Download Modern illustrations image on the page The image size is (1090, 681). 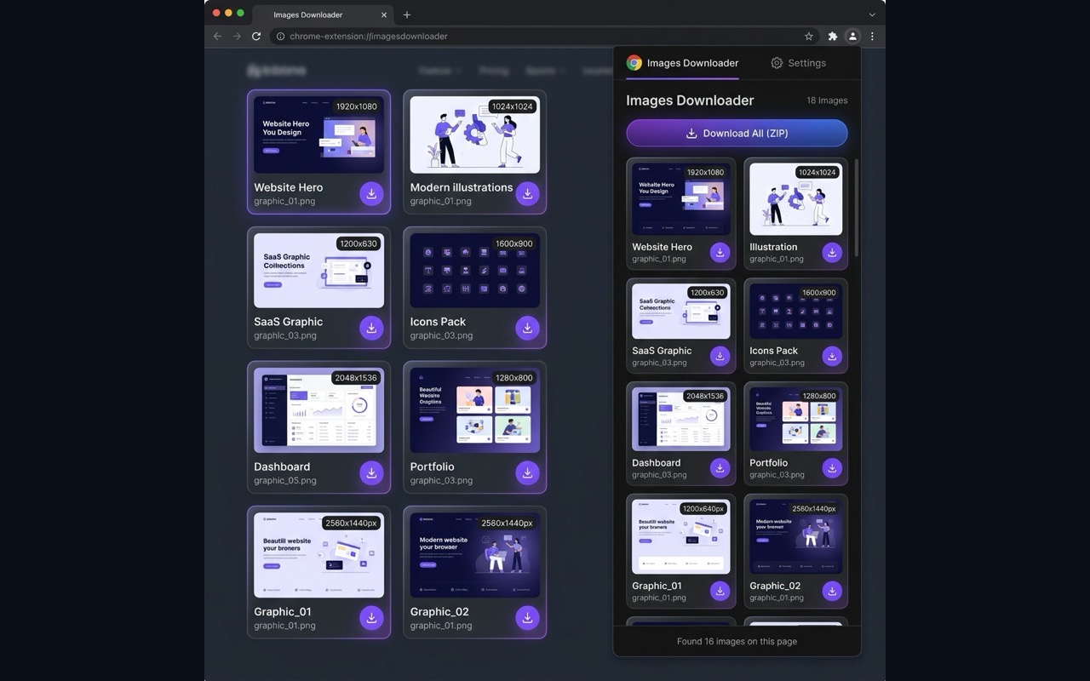click(x=527, y=193)
